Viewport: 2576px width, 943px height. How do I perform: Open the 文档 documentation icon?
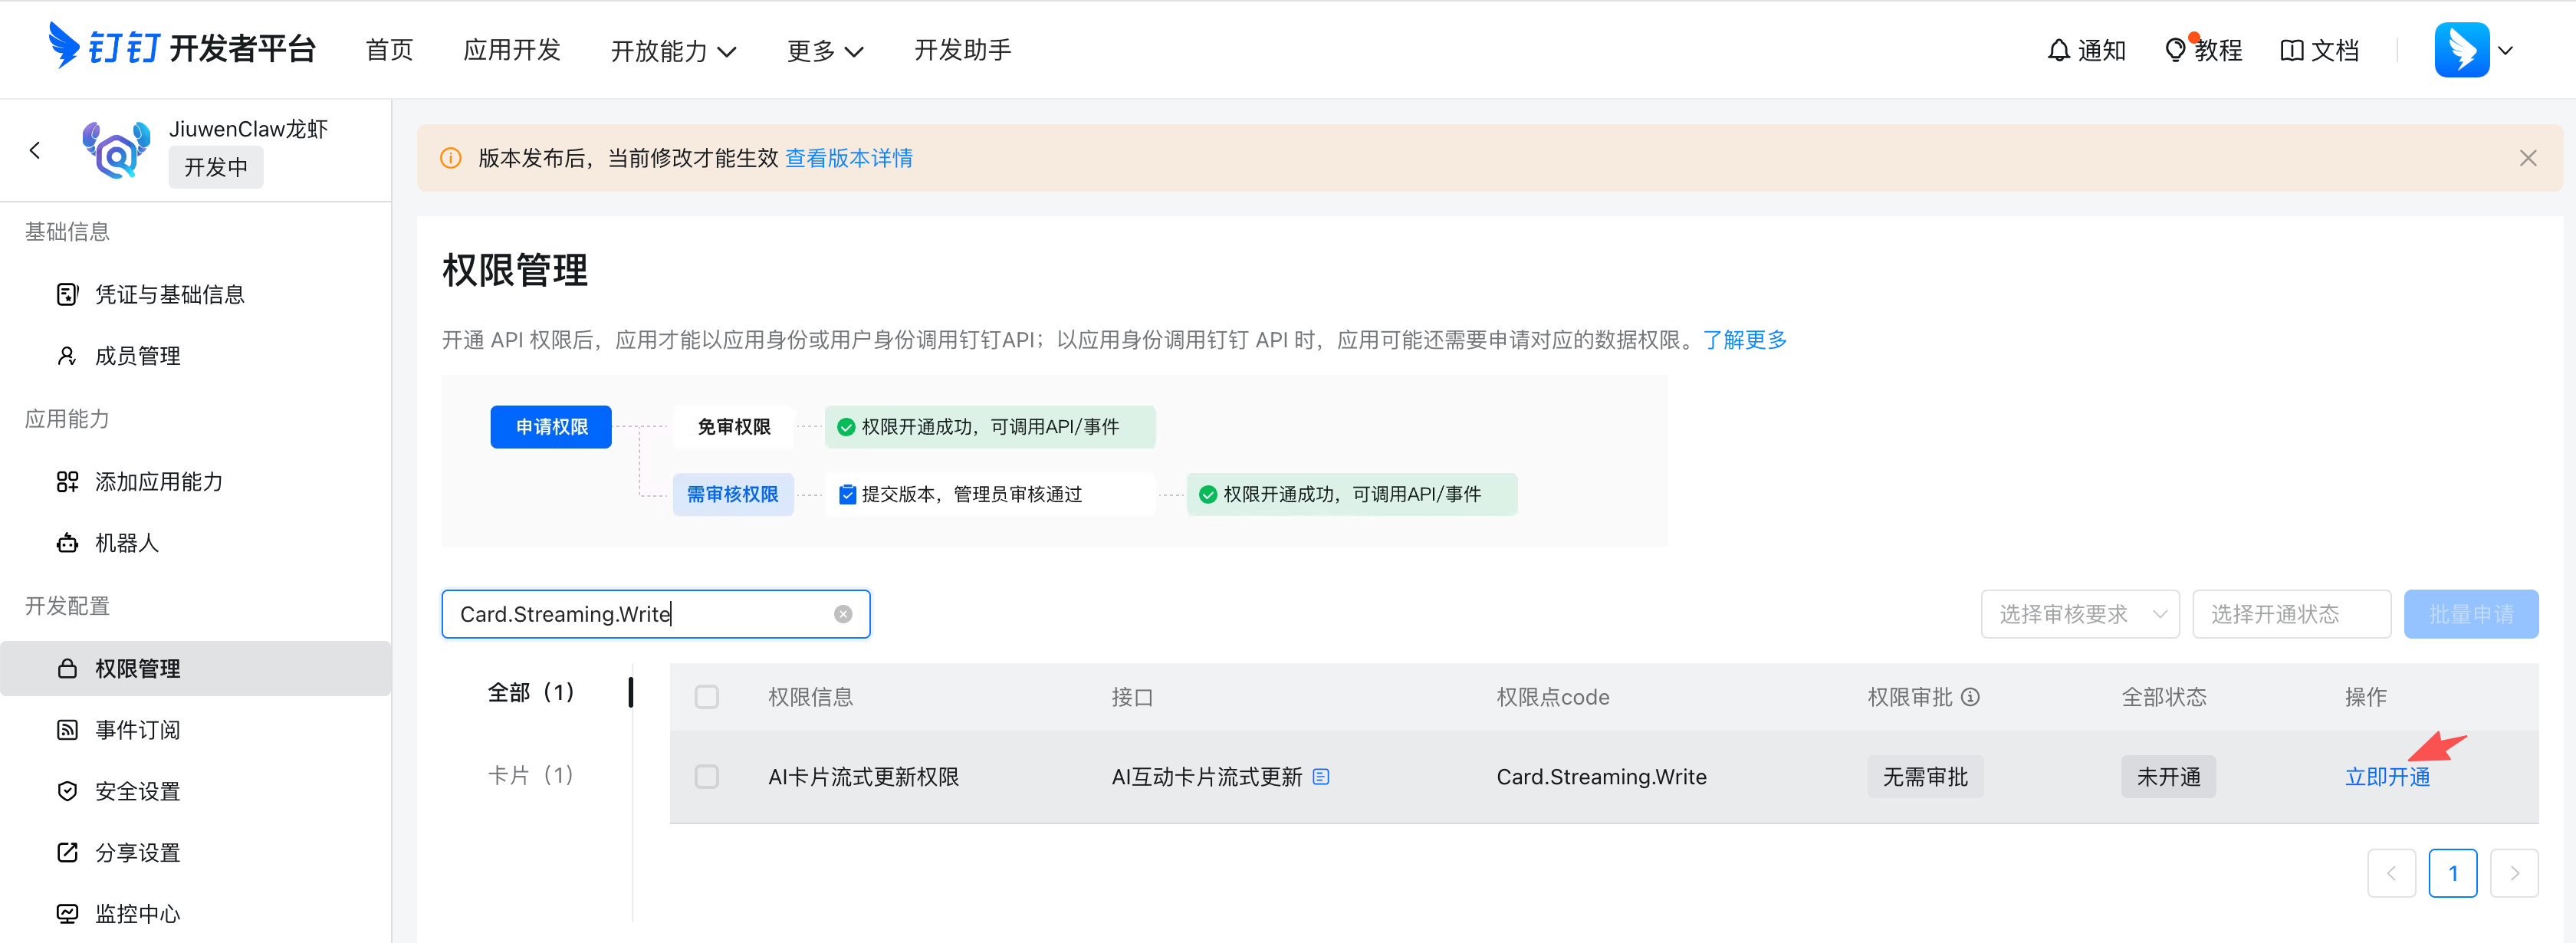pos(2292,49)
